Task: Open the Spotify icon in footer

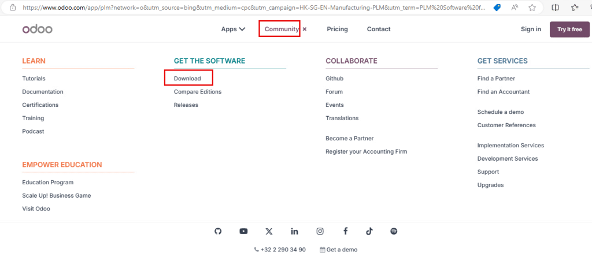Action: pyautogui.click(x=394, y=232)
